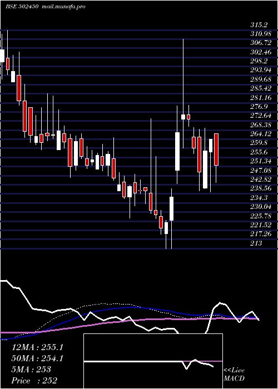Select the 259.8 price axis label
Viewport: 278px width, 389px height.
(x=259, y=143)
